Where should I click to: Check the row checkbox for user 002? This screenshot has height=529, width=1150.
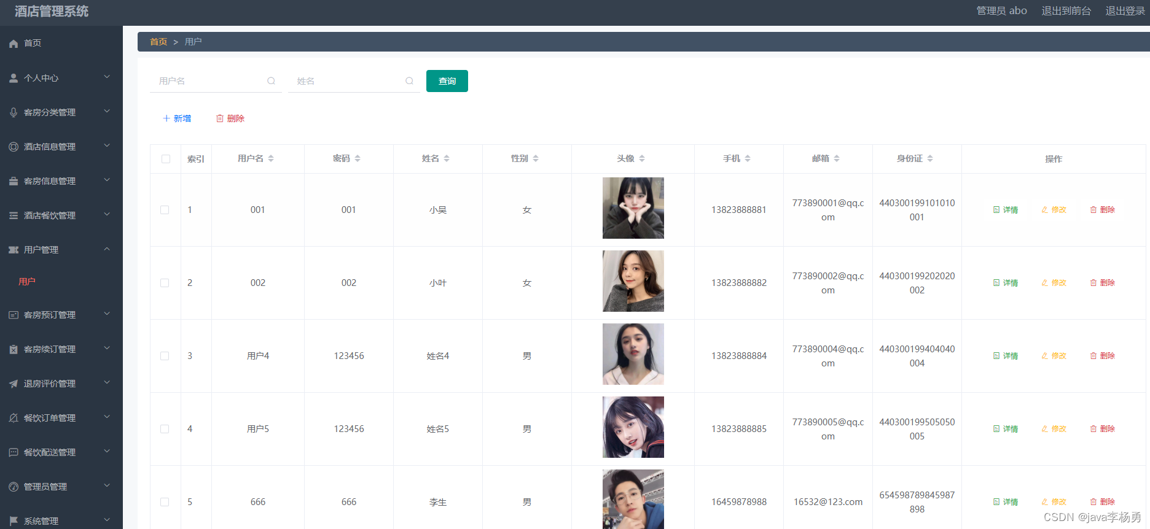point(165,283)
